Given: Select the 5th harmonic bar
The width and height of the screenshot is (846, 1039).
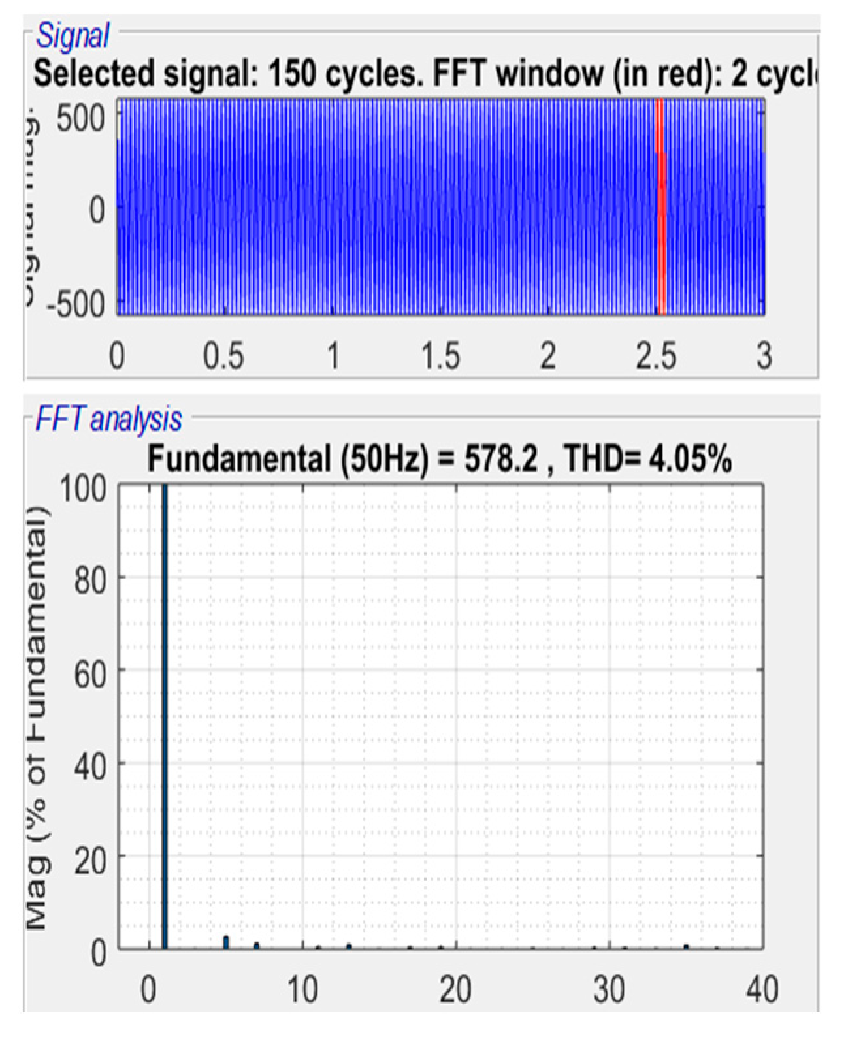Looking at the screenshot, I should point(226,942).
